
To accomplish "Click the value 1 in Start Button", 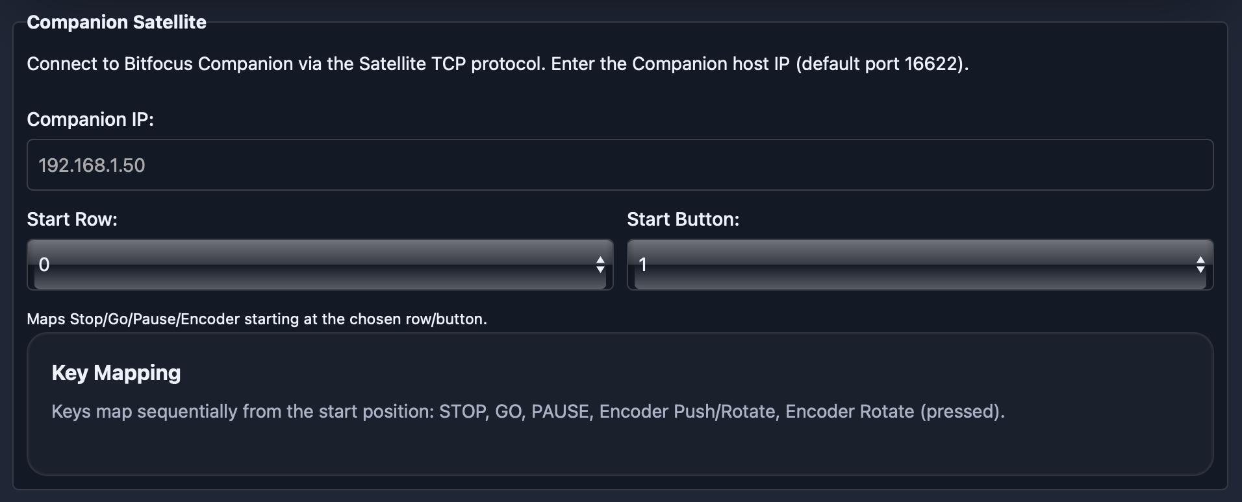I will pyautogui.click(x=643, y=265).
